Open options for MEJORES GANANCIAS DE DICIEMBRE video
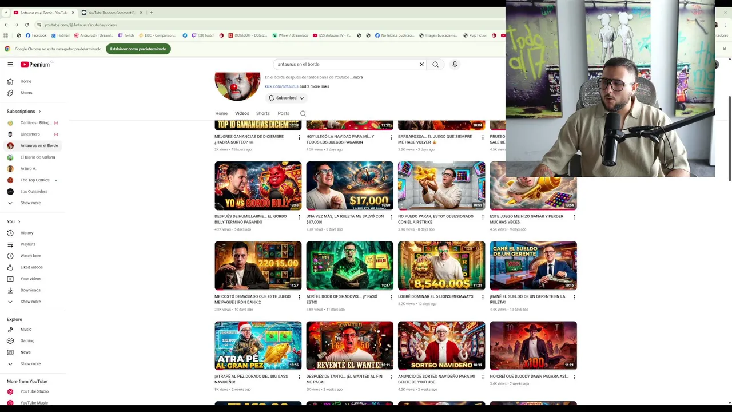732x412 pixels. tap(299, 137)
